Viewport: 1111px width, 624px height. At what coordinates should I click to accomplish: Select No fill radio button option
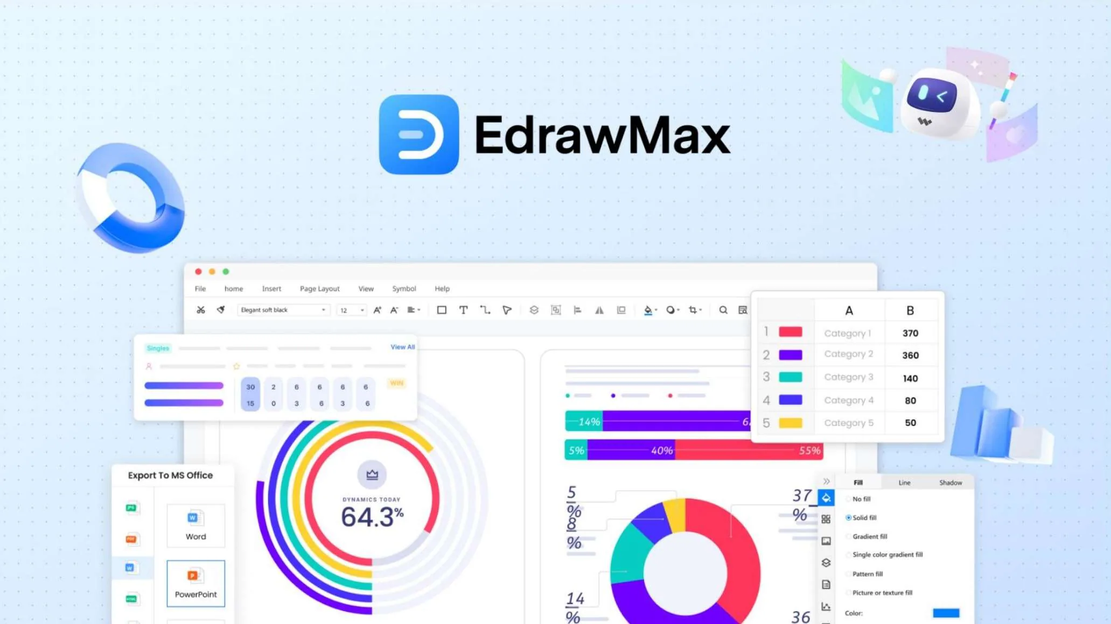(x=849, y=499)
